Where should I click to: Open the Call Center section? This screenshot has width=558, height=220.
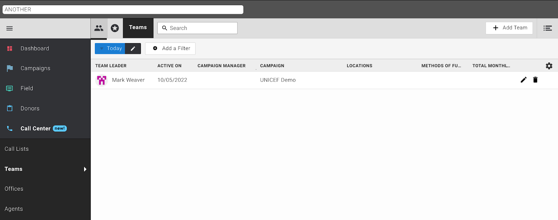36,129
